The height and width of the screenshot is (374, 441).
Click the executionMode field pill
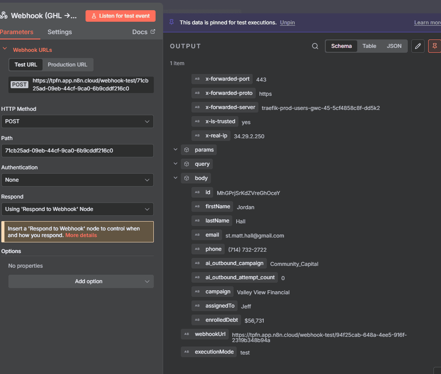(x=209, y=352)
